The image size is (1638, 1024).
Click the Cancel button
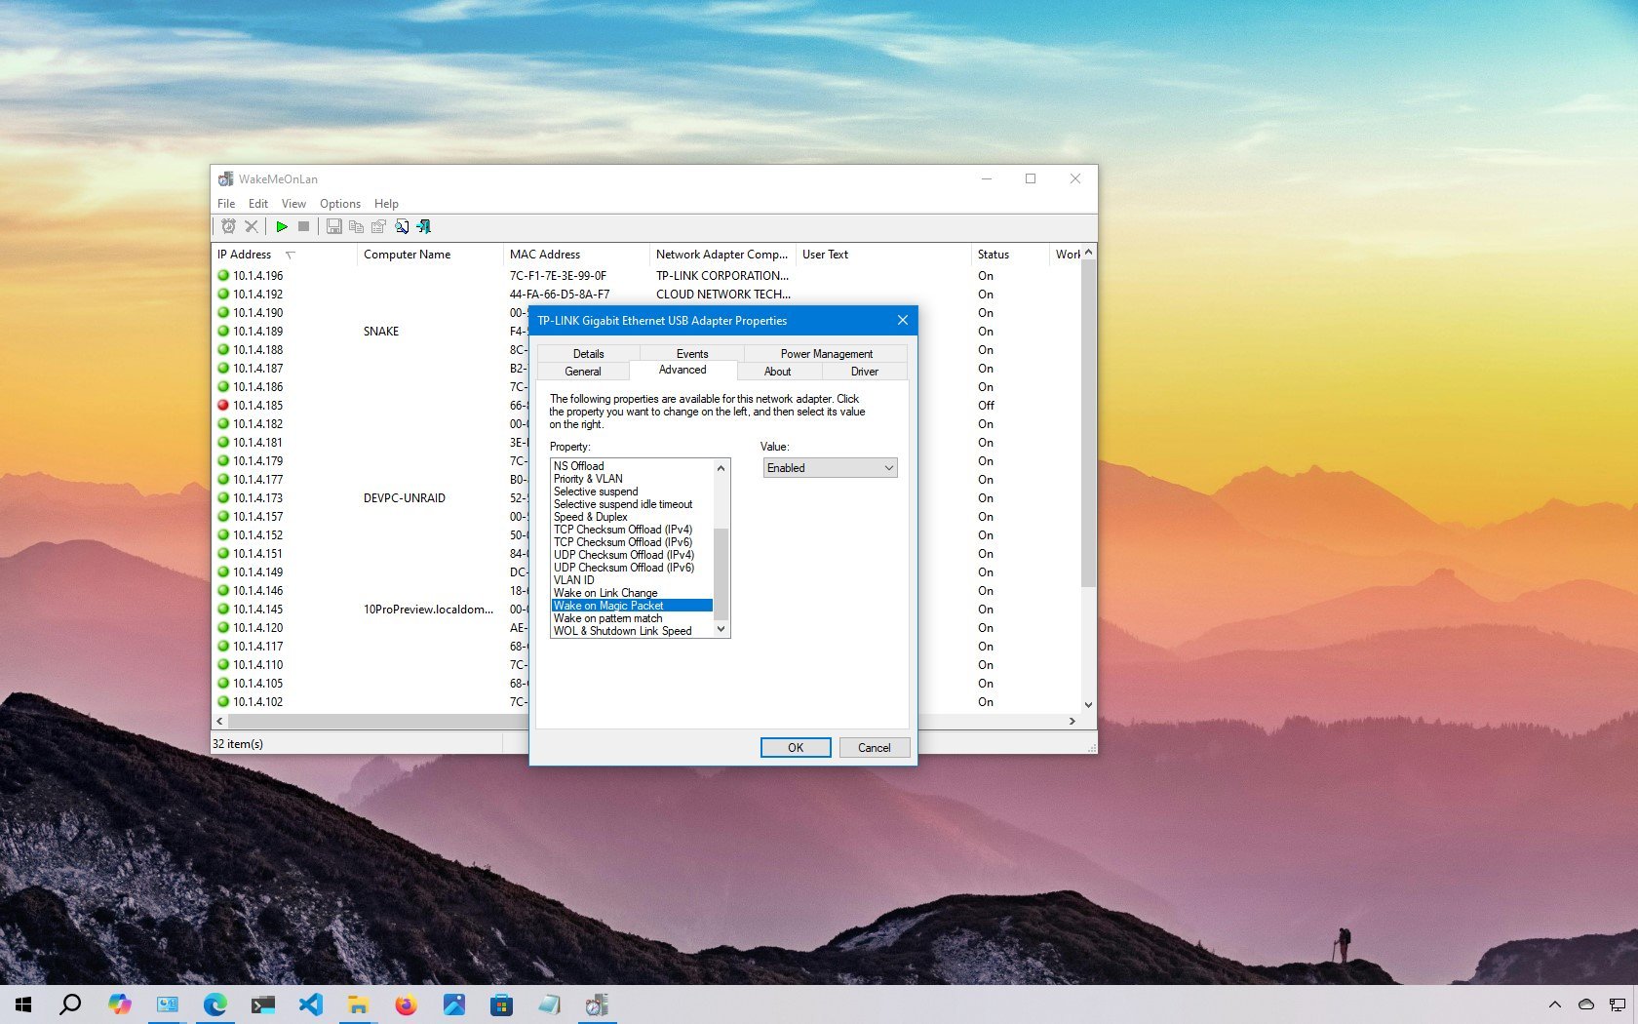873,747
